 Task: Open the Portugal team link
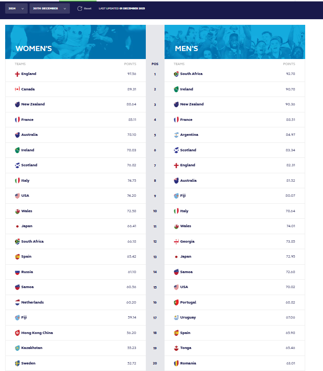tap(188, 303)
